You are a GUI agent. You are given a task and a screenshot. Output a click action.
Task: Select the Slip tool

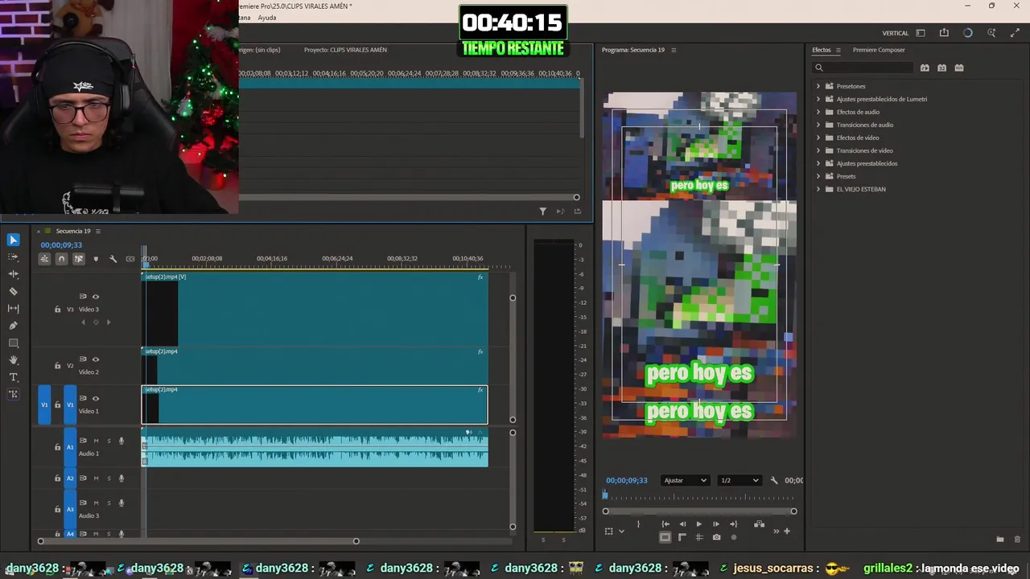pos(13,309)
